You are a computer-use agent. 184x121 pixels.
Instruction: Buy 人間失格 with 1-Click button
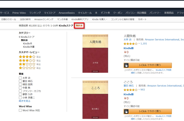(x=148, y=65)
